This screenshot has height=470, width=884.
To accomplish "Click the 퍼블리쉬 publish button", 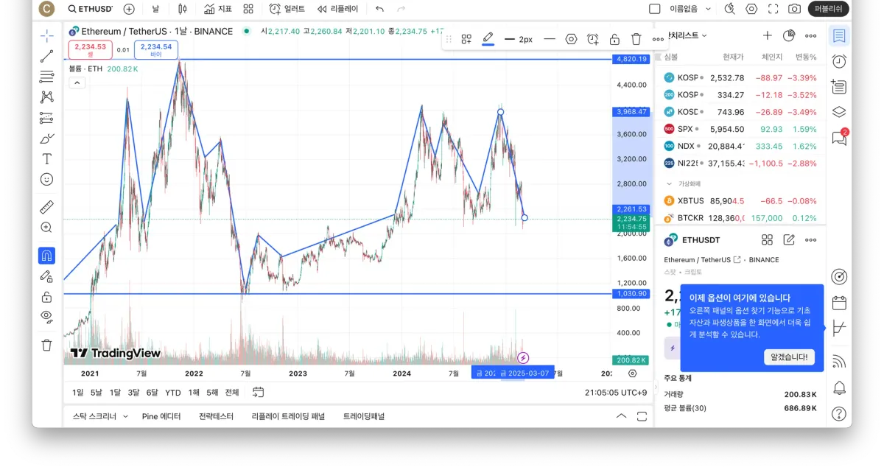I will tap(829, 9).
